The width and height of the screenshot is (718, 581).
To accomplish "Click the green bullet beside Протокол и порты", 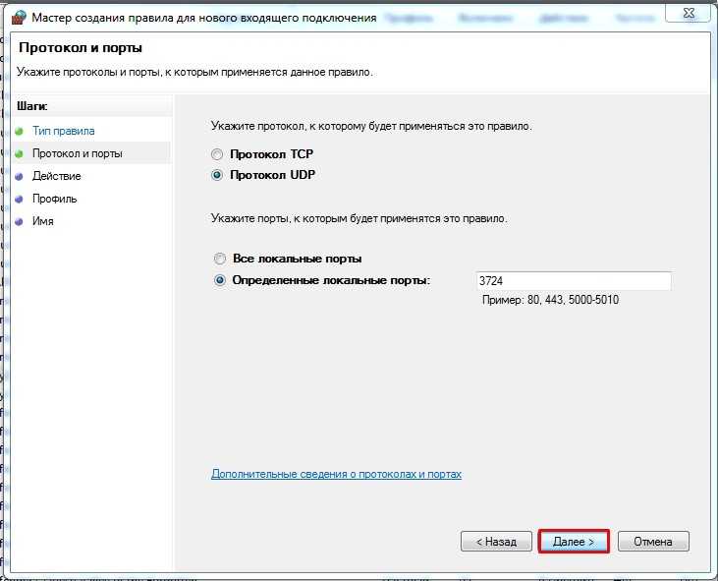I will point(19,154).
